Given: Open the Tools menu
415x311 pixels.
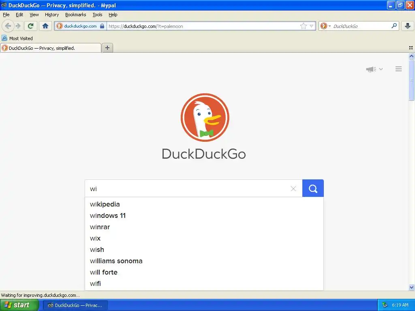Looking at the screenshot, I should tap(97, 15).
